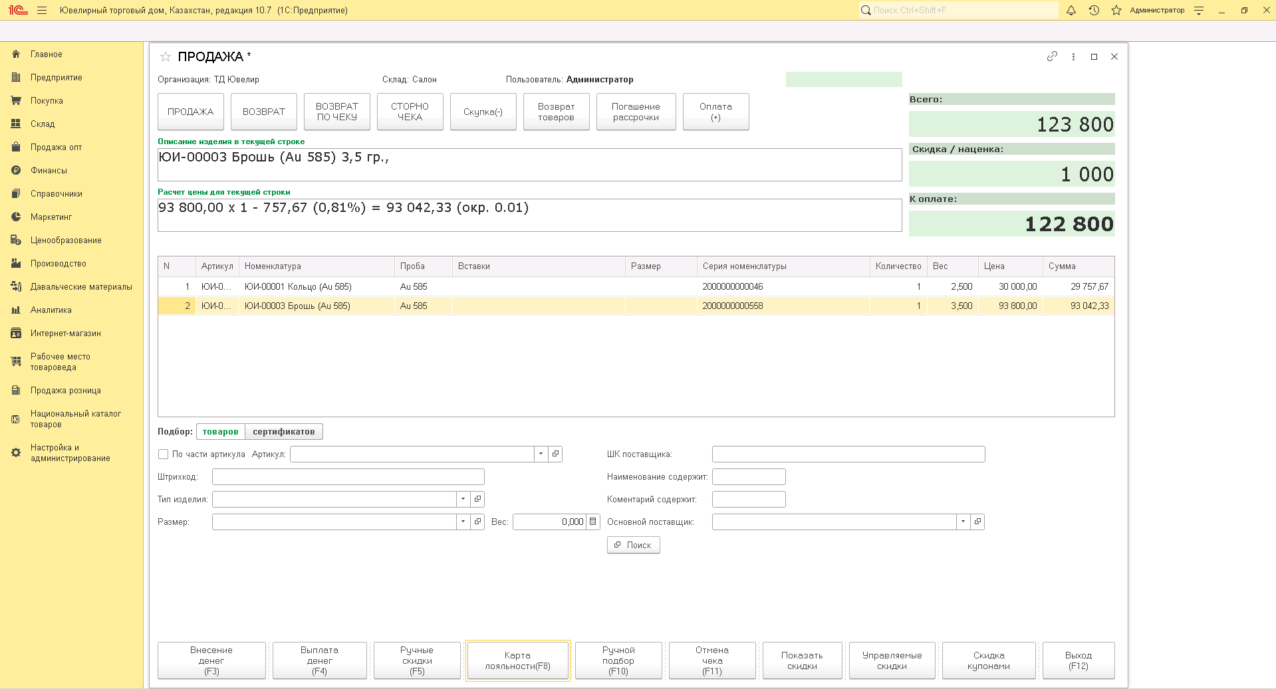The width and height of the screenshot is (1276, 689).
Task: Mark ПРОДАЖА form as favorite with star
Action: [166, 56]
